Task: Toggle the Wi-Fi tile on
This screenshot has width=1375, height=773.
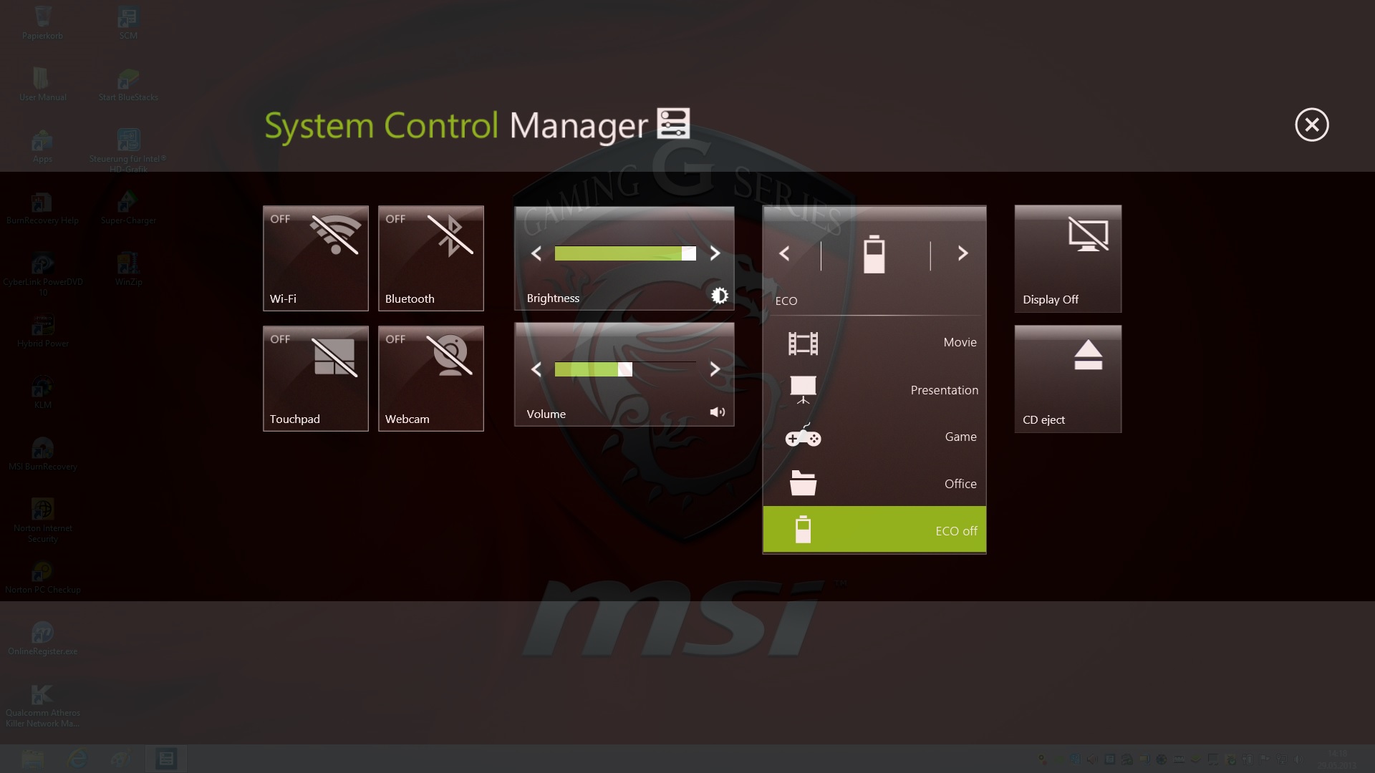Action: (316, 258)
